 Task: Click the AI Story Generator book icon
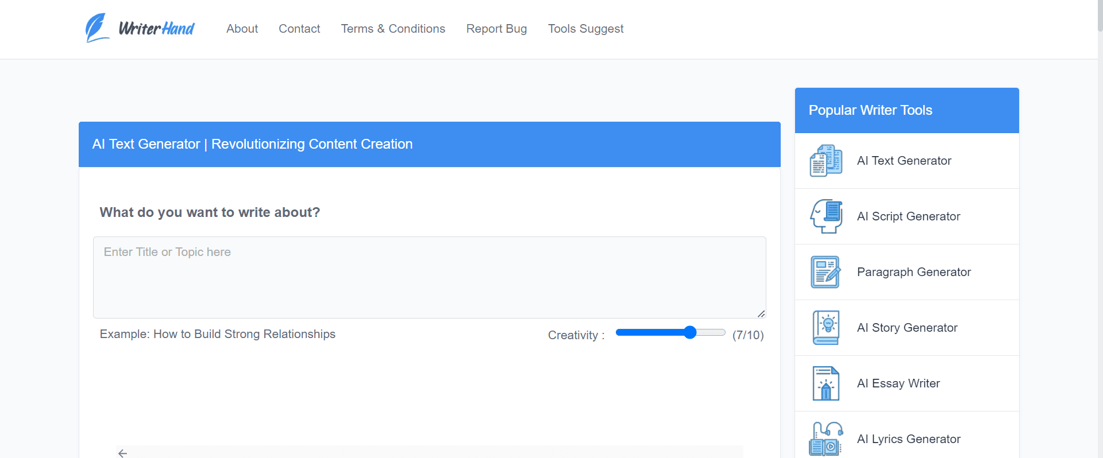826,328
